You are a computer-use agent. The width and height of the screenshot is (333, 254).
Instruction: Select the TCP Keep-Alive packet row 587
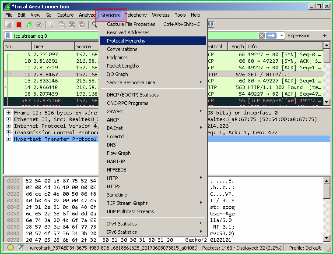164,100
